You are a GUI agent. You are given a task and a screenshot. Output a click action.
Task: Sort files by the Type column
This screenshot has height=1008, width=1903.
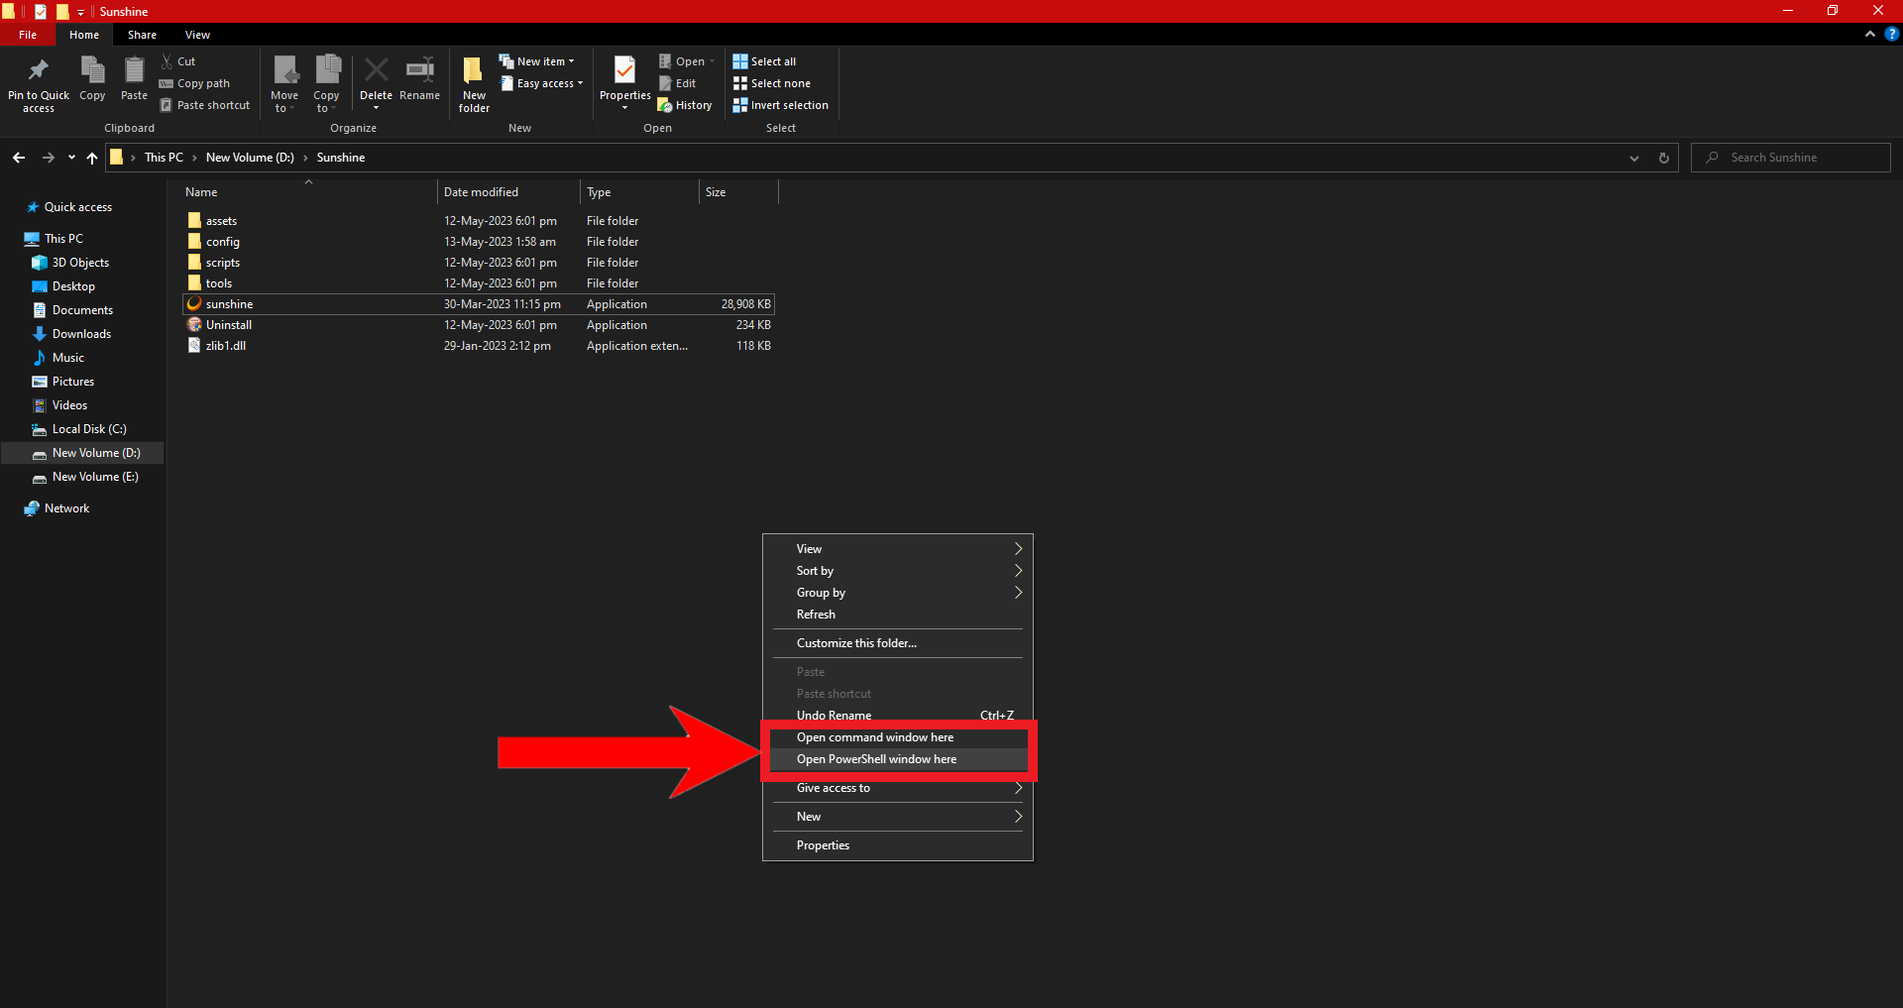tap(639, 192)
